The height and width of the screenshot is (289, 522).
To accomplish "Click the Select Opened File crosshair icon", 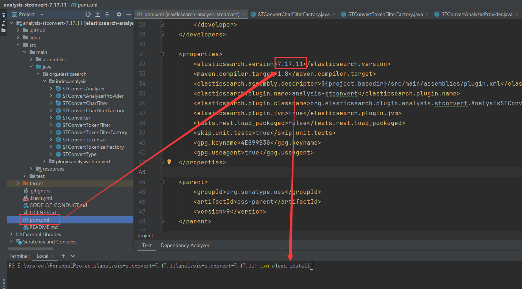I will 88,14.
